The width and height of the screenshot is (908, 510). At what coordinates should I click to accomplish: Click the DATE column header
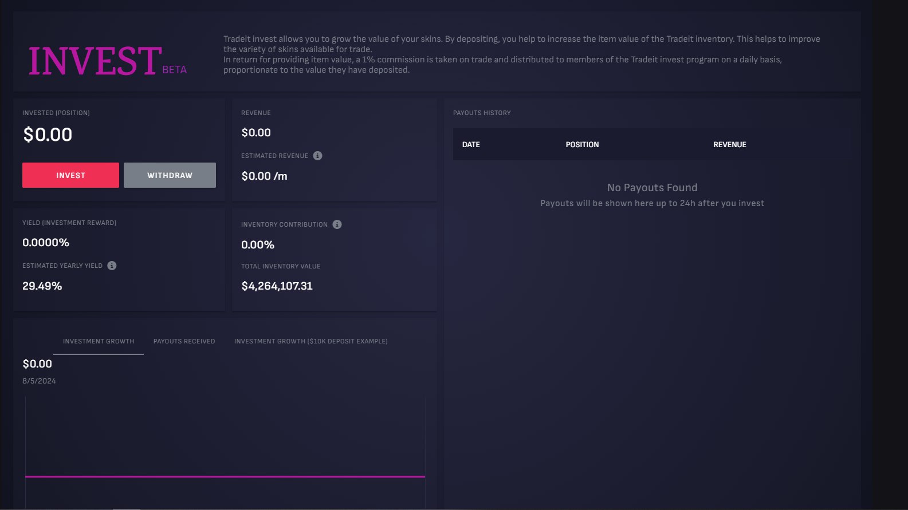tap(471, 145)
